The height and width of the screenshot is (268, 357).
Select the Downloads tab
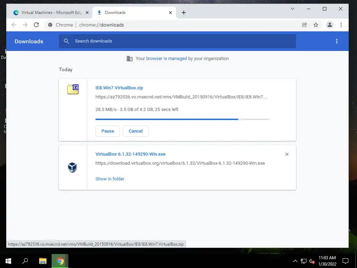(134, 13)
